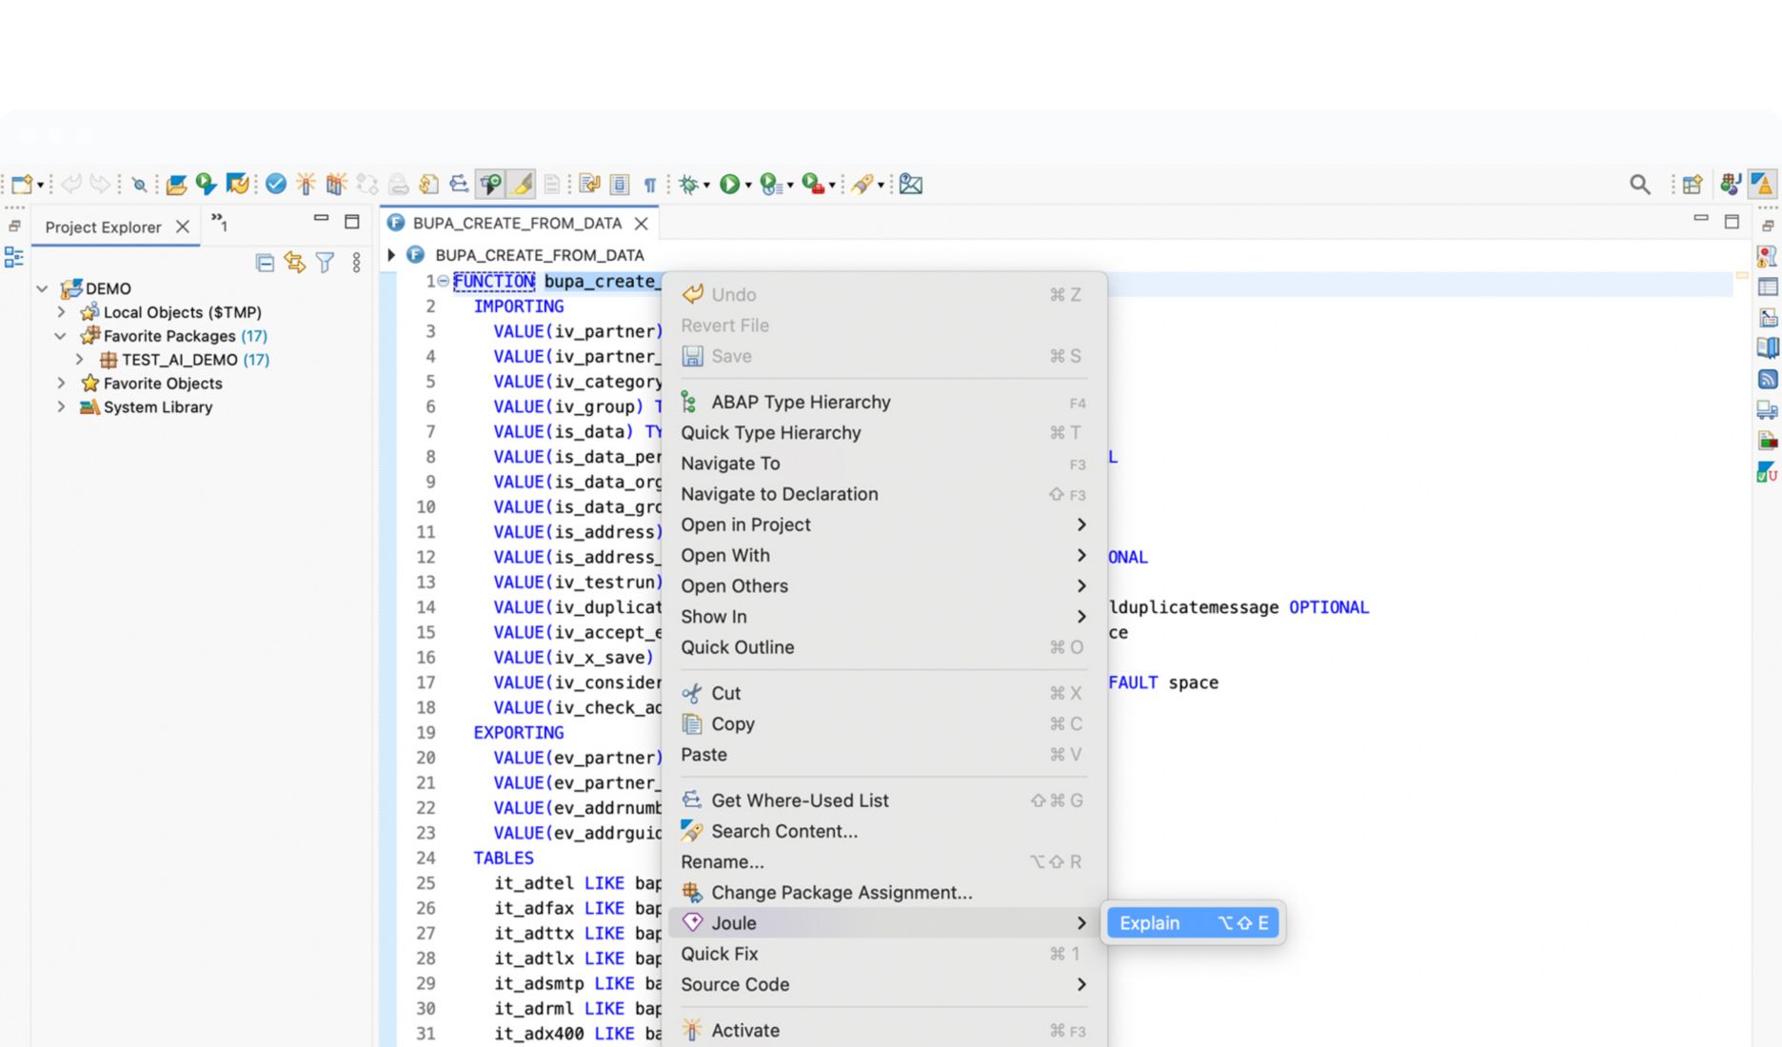Toggle Link with Editor in Project Explorer
This screenshot has width=1782, height=1047.
(295, 263)
